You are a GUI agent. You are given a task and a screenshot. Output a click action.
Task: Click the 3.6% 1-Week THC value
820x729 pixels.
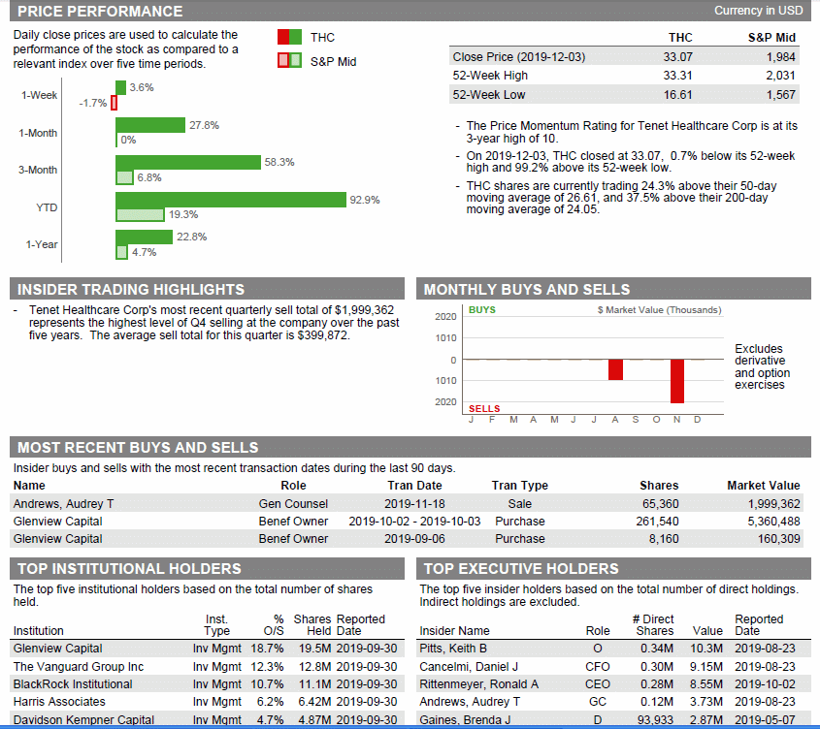142,87
